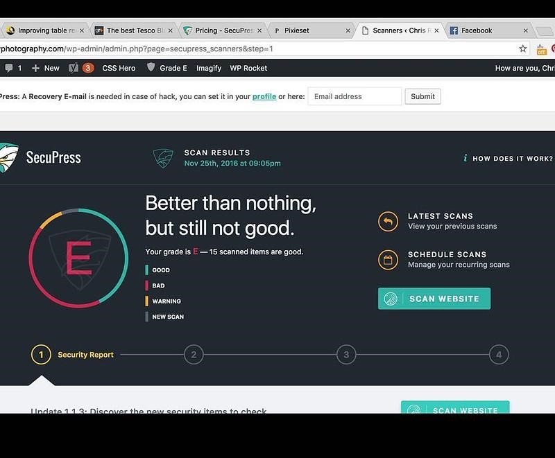Open the orange extension icon in toolbar
The height and width of the screenshot is (458, 555).
pos(542,49)
